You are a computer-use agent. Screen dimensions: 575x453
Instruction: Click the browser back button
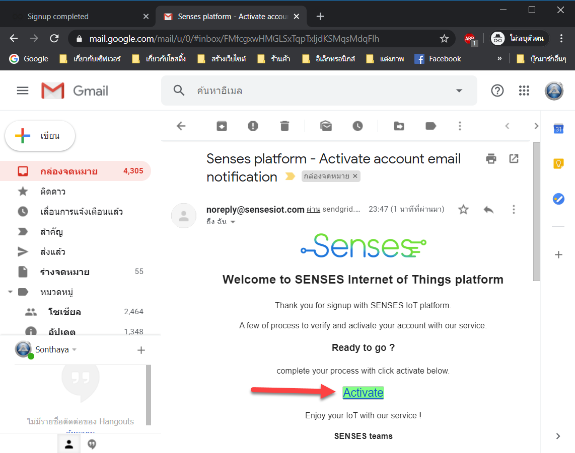pyautogui.click(x=14, y=38)
